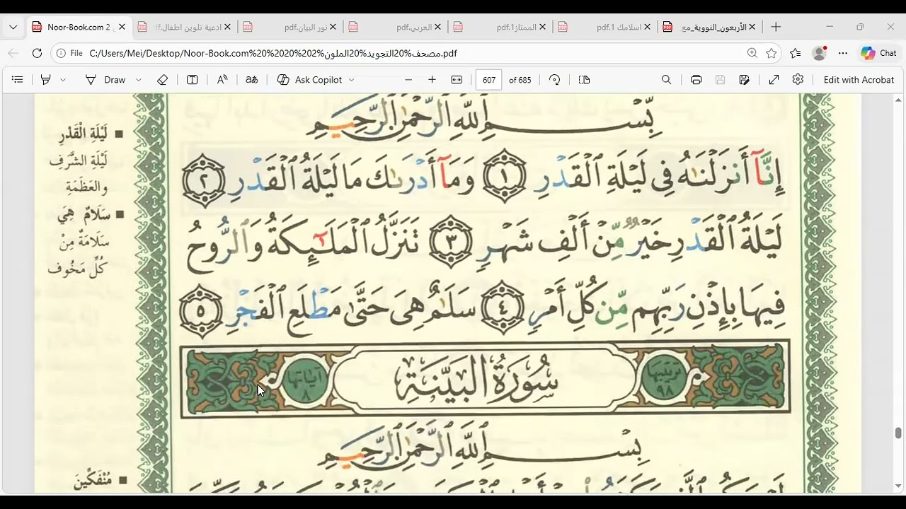Image resolution: width=906 pixels, height=509 pixels.
Task: Open PDF viewer settings gear
Action: [798, 80]
